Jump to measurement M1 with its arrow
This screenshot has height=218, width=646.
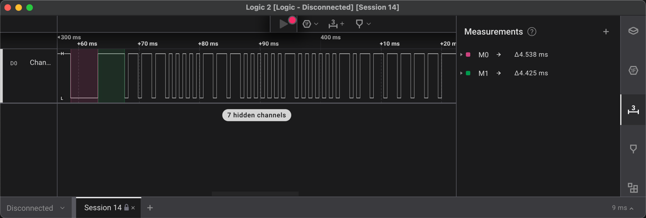click(x=498, y=73)
